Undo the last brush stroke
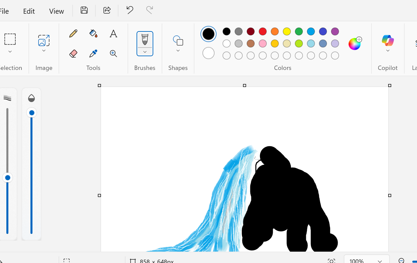 tap(129, 10)
